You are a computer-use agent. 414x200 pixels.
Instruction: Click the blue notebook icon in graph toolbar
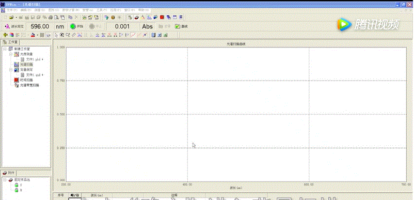(x=153, y=35)
